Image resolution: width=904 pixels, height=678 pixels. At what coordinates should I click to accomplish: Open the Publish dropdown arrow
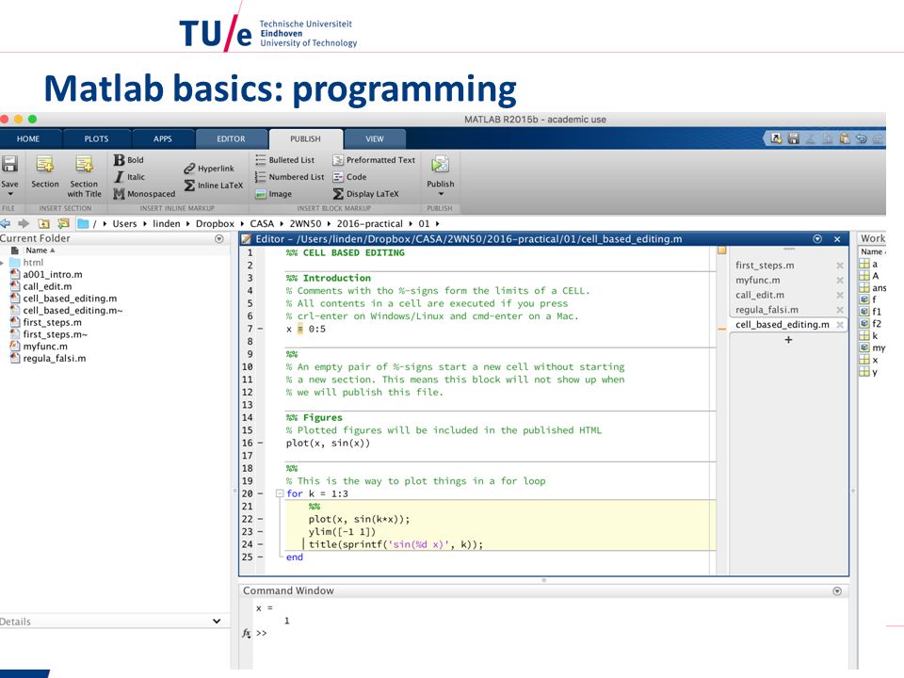(441, 194)
